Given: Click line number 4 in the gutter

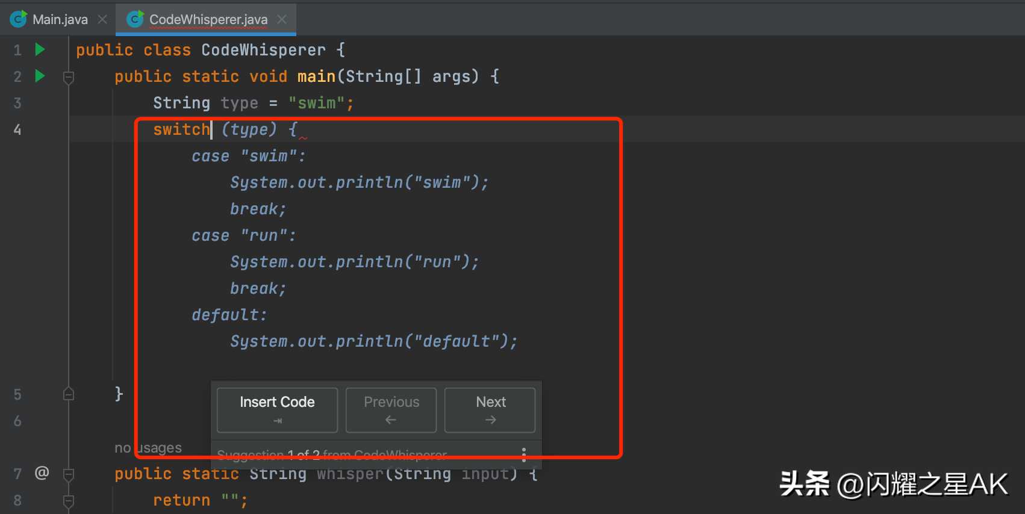Looking at the screenshot, I should point(17,129).
